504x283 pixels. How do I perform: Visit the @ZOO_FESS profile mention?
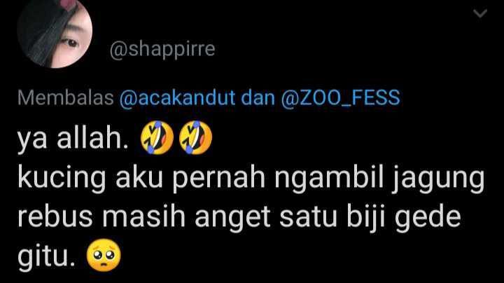pos(340,98)
